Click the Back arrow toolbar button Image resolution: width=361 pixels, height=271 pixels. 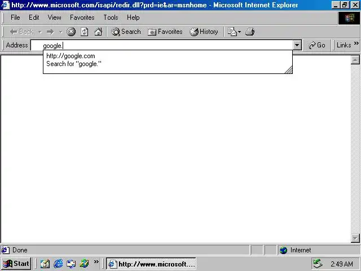point(21,32)
